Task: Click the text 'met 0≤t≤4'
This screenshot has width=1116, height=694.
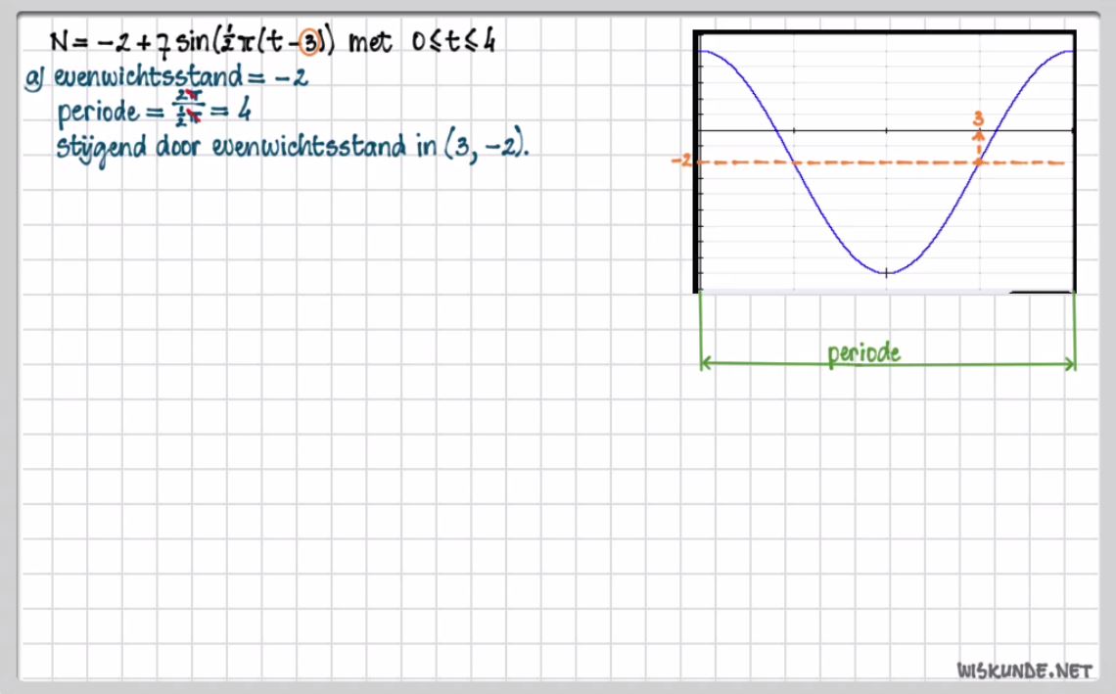Action: point(421,42)
